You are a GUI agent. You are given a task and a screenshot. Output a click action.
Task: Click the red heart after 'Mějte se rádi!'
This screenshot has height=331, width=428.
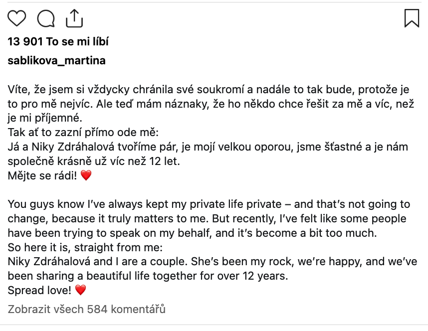(x=86, y=175)
